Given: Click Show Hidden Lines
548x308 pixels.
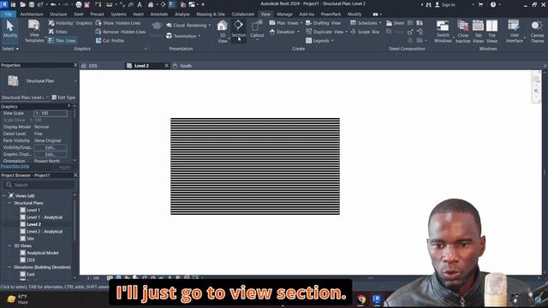Looking at the screenshot, I should tap(118, 23).
